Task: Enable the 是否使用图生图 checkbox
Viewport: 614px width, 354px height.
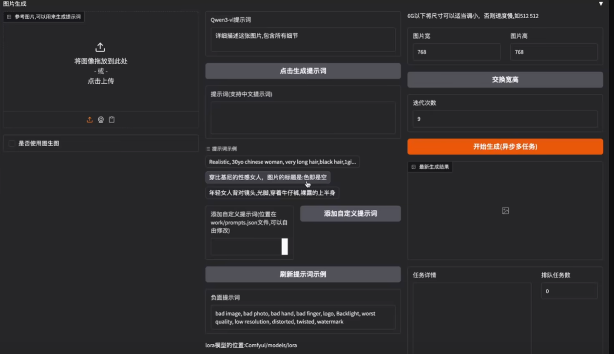Action: pyautogui.click(x=11, y=143)
